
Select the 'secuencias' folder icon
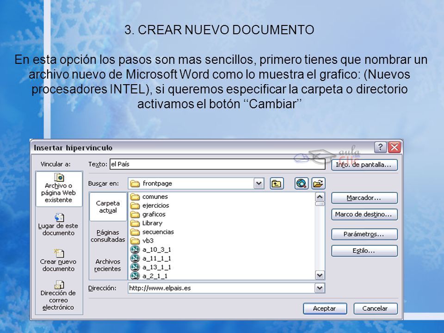[x=135, y=232]
